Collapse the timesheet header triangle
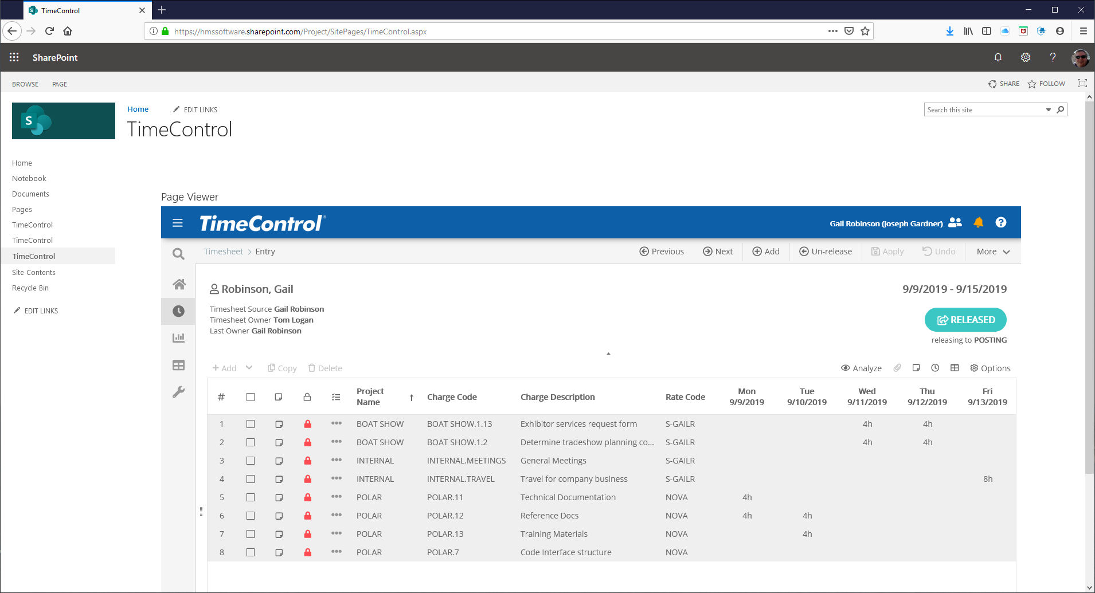 tap(608, 354)
